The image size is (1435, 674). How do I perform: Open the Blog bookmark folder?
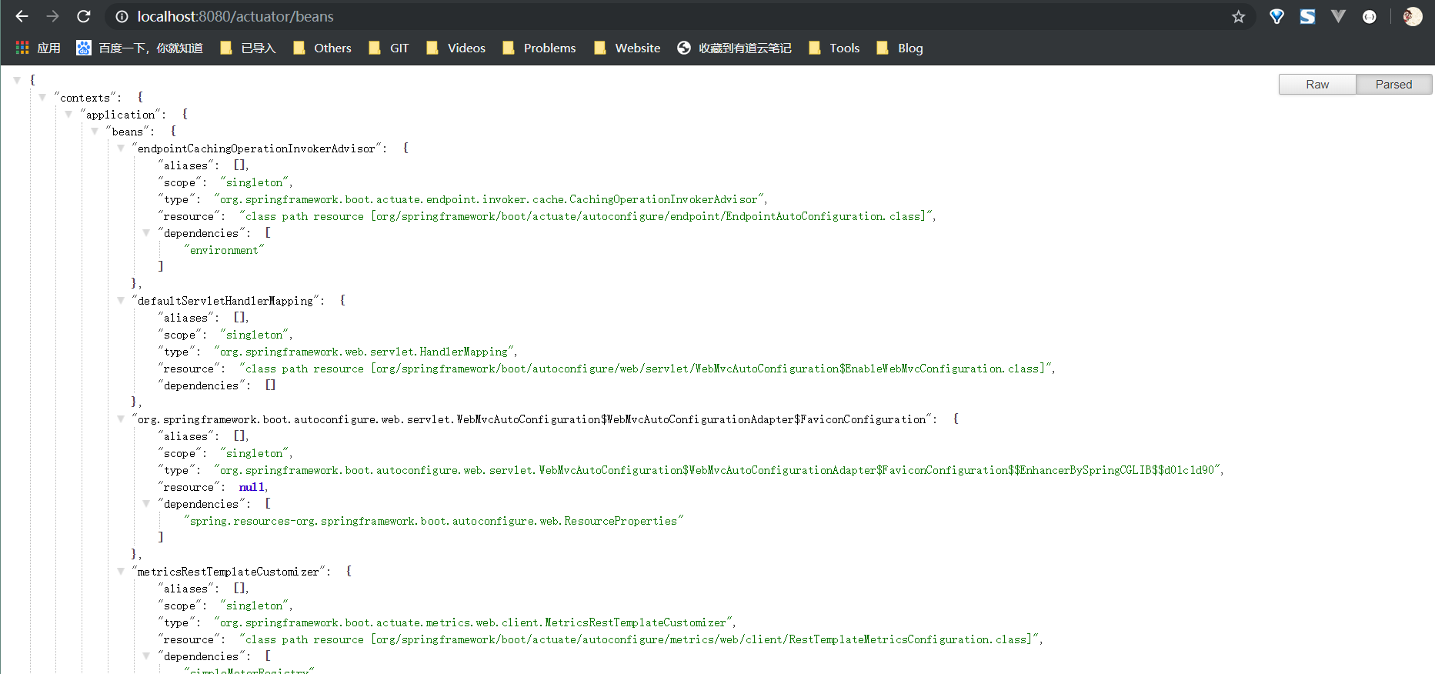click(x=899, y=48)
